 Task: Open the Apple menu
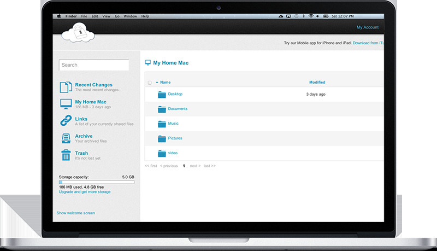pos(59,16)
